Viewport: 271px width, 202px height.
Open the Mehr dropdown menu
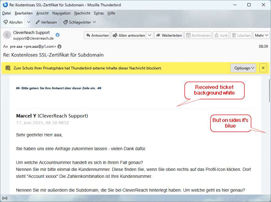tap(261, 35)
